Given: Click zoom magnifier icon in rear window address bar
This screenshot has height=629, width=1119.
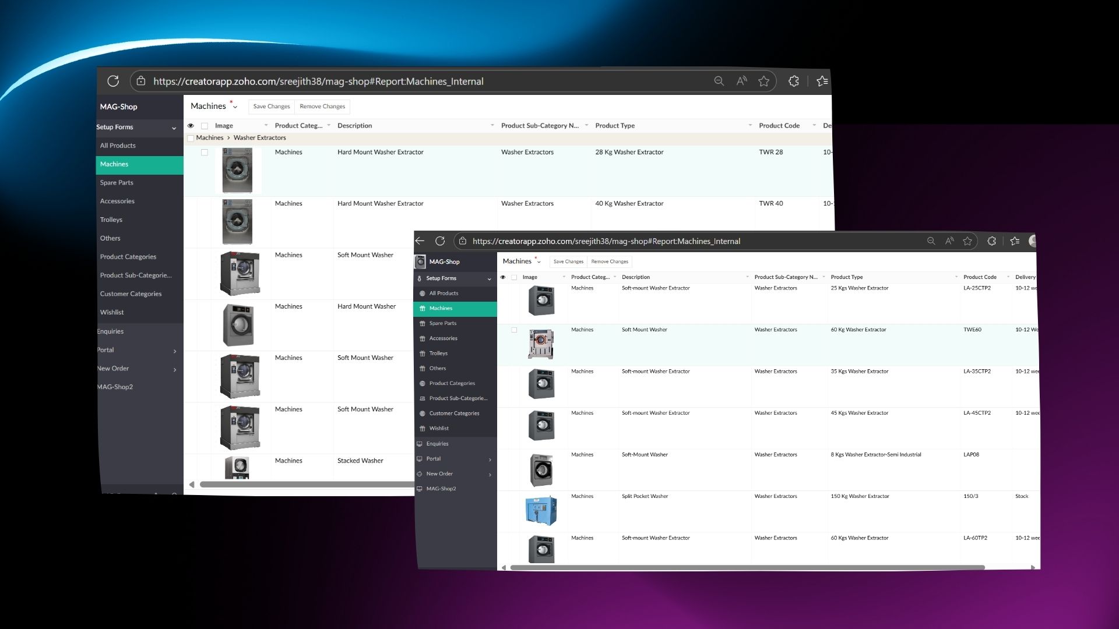Looking at the screenshot, I should (x=719, y=81).
